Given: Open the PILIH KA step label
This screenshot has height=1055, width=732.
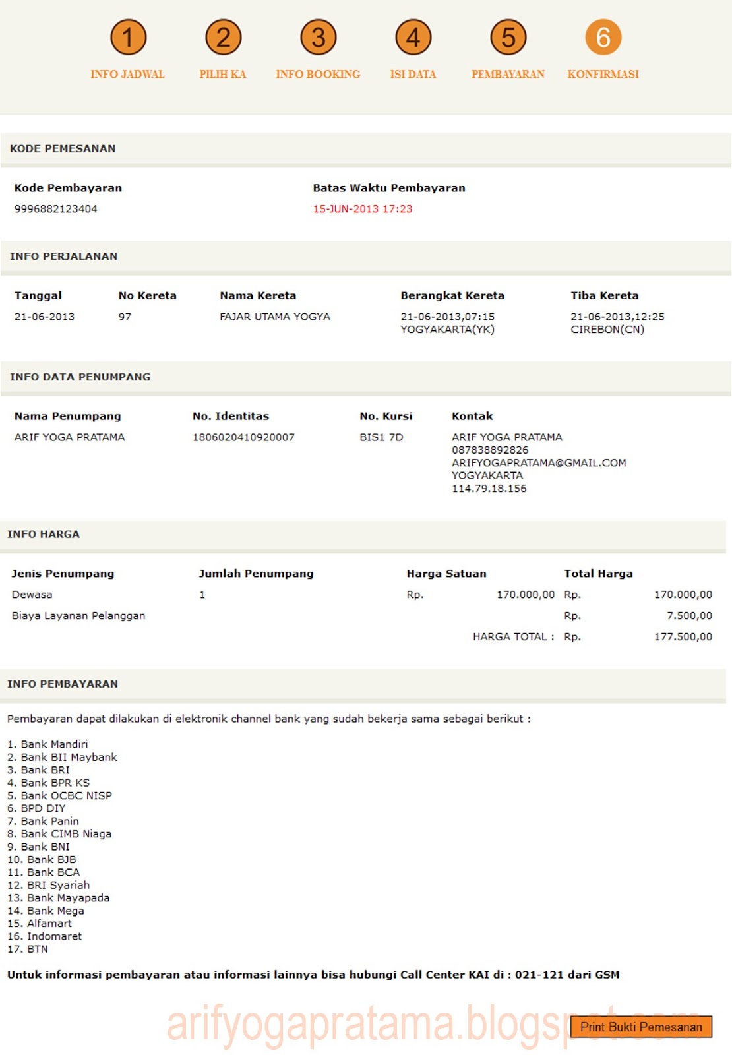Looking at the screenshot, I should coord(223,75).
